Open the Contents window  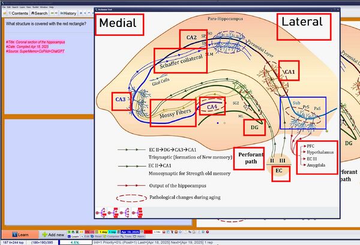pos(18,13)
